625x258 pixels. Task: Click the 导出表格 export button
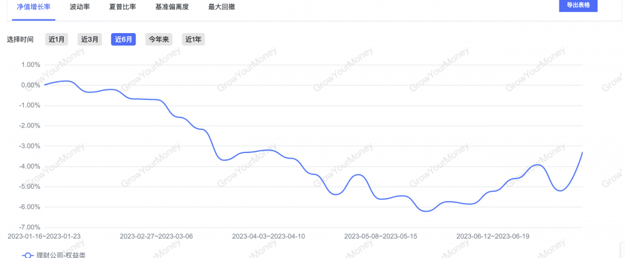[x=578, y=6]
